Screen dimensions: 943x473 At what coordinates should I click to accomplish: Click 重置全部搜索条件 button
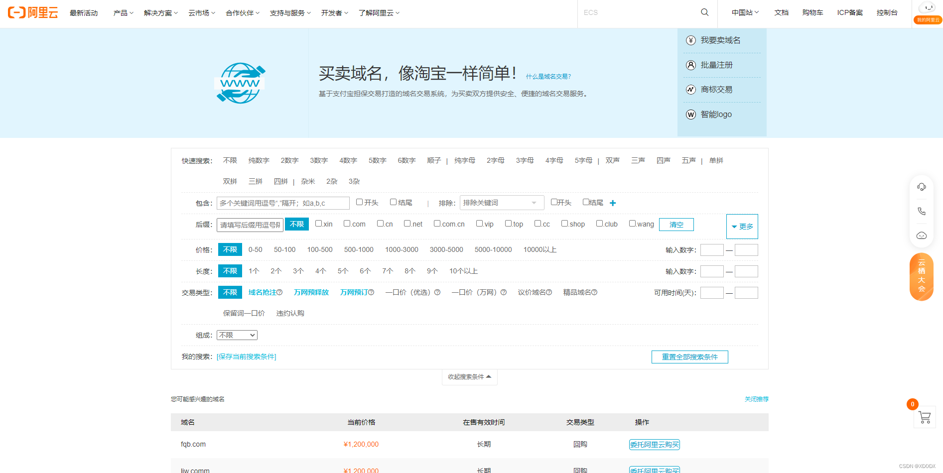689,357
